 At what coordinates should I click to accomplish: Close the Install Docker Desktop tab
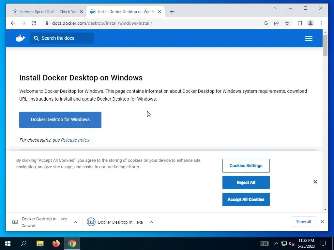[x=159, y=12]
